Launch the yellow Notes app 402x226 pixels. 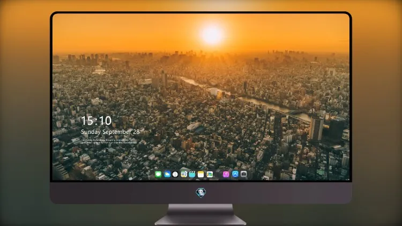click(x=201, y=175)
